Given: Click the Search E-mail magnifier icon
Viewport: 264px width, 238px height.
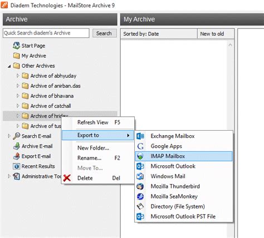Looking at the screenshot, I should [x=16, y=136].
